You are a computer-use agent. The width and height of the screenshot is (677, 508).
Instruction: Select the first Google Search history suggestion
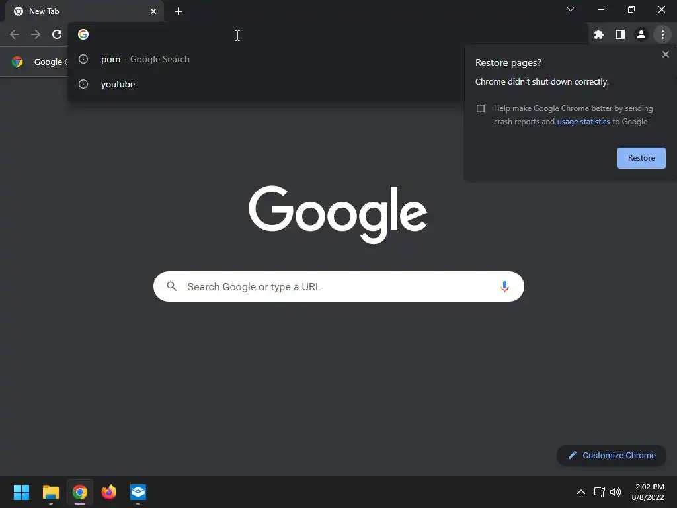(x=266, y=59)
